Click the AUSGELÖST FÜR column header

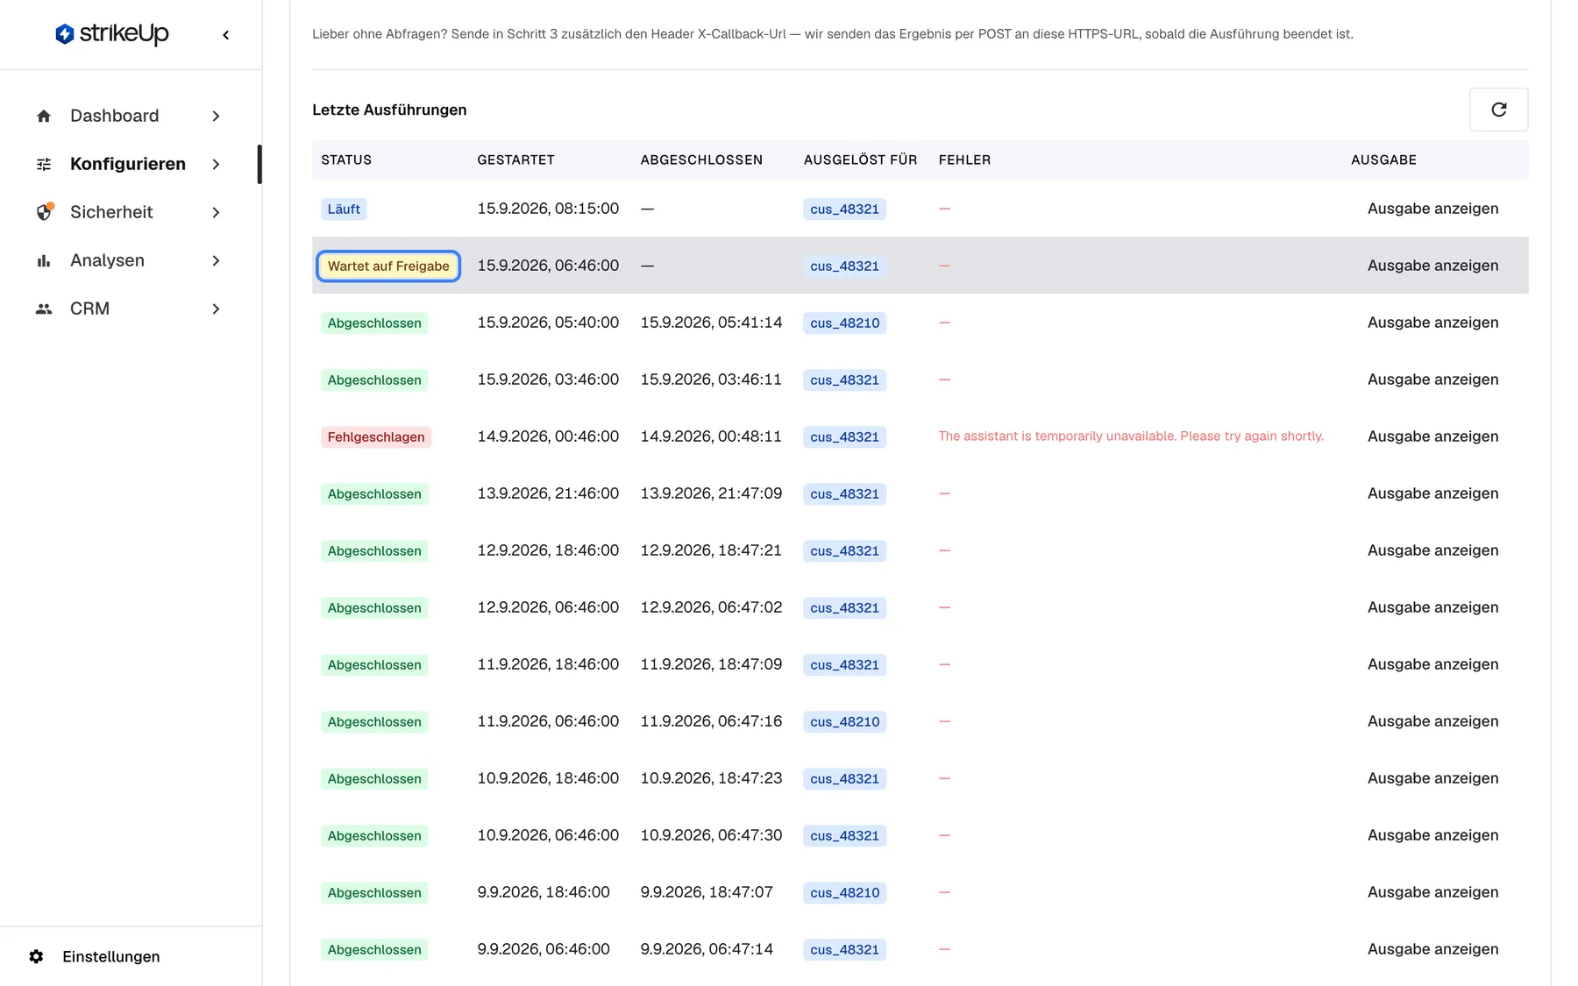(x=860, y=160)
